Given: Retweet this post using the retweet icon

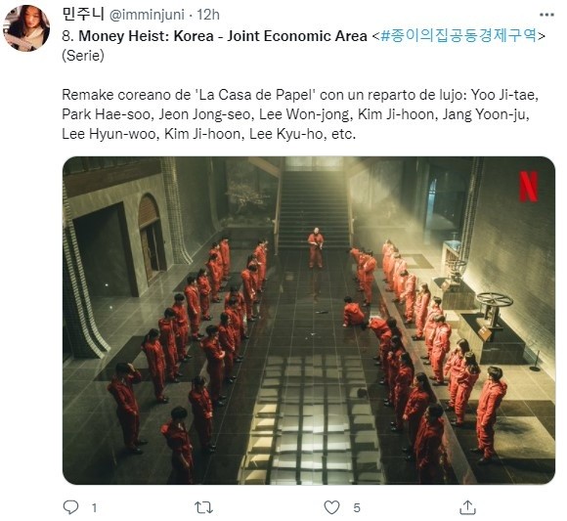Looking at the screenshot, I should (x=203, y=507).
